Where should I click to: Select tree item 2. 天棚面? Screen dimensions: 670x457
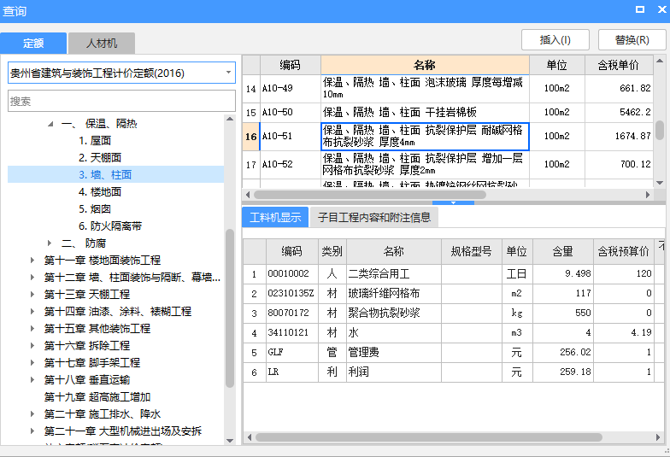coord(100,157)
